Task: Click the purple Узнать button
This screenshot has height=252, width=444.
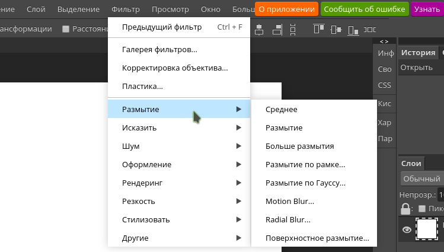Action: click(x=427, y=9)
